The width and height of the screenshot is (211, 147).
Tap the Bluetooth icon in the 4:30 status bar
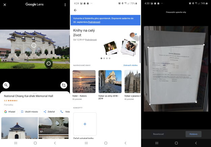tap(193, 3)
